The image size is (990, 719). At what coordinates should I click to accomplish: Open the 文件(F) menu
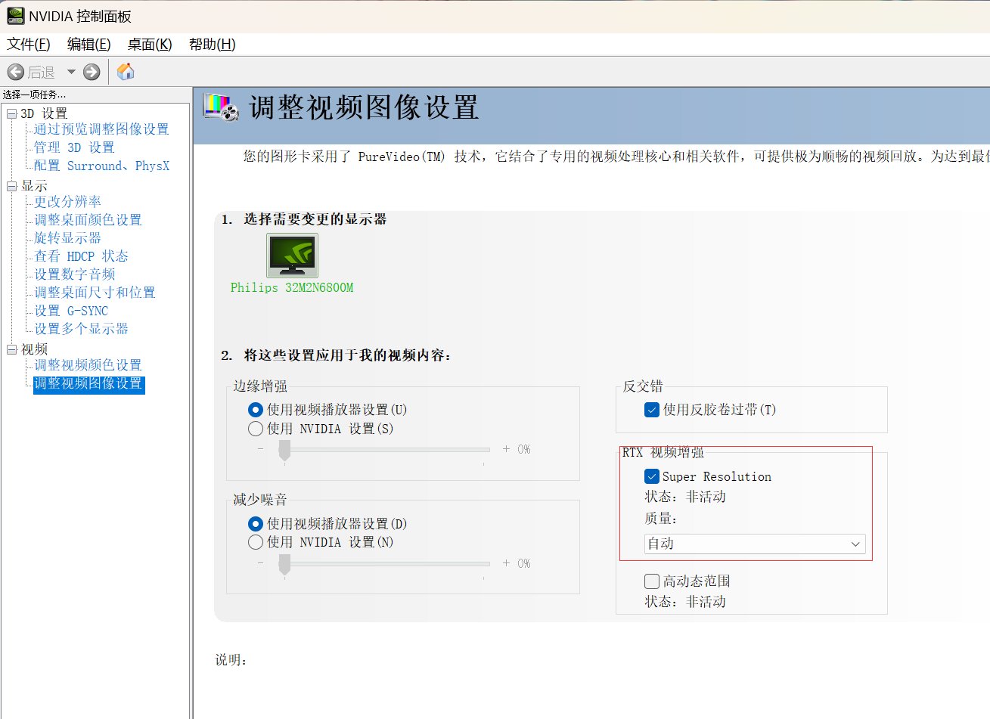point(28,45)
